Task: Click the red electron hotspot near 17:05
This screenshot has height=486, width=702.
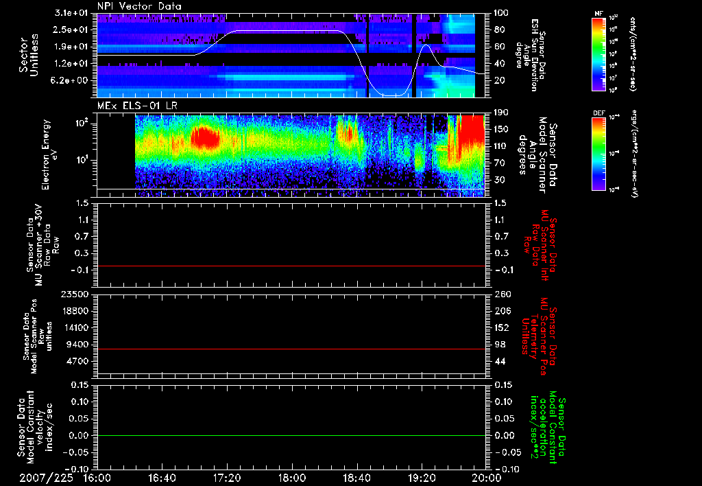Action: point(206,137)
